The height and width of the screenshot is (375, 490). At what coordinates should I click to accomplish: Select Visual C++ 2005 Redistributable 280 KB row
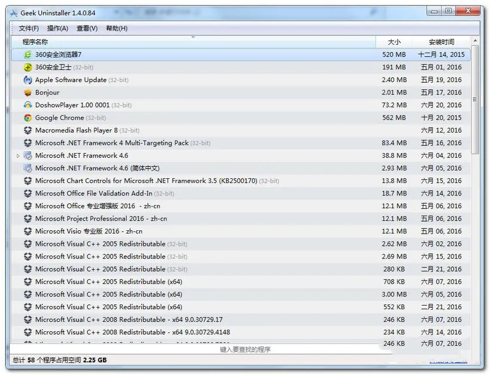241,269
